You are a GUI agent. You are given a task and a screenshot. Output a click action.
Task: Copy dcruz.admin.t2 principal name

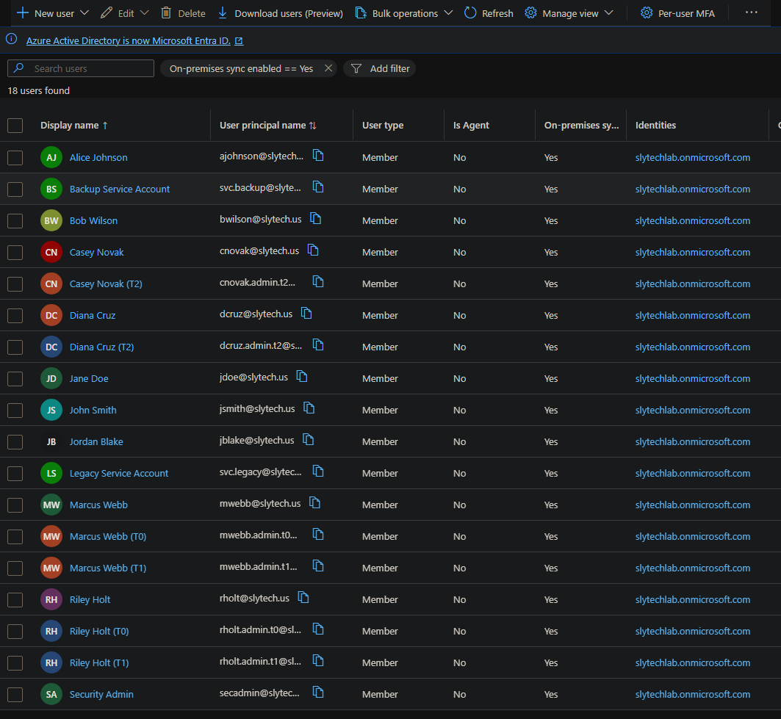coord(318,344)
